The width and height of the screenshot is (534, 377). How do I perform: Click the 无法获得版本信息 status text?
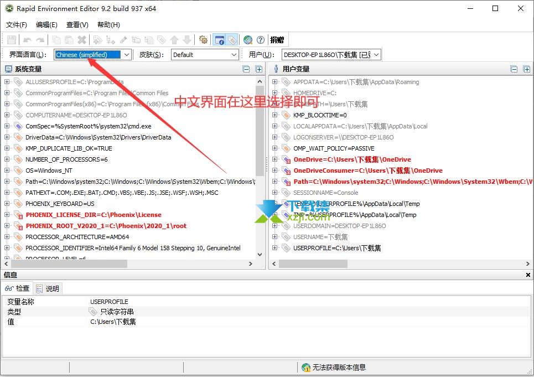tap(339, 367)
